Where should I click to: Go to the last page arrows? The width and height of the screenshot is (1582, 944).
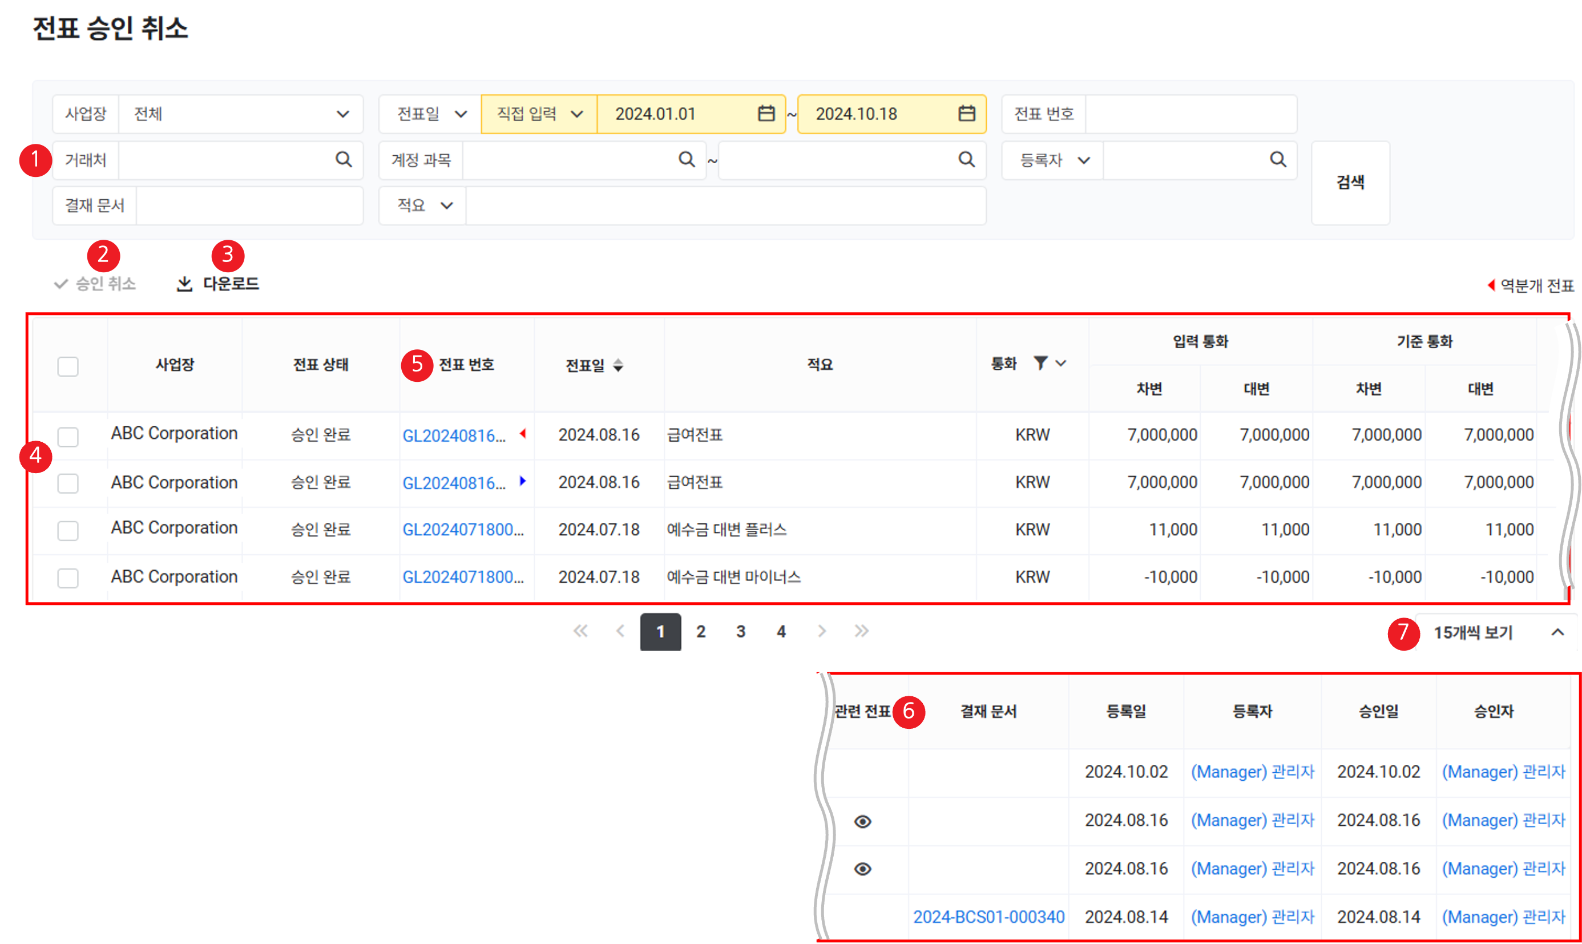tap(861, 631)
